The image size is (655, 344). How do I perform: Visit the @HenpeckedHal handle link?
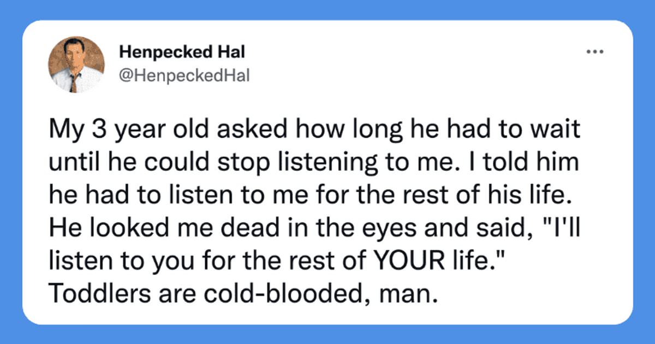click(x=184, y=75)
